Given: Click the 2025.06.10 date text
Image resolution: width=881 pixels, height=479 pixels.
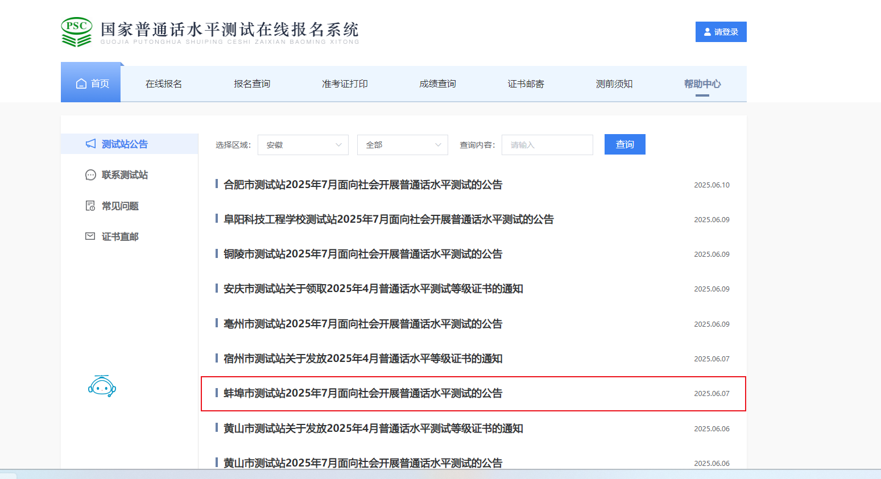Looking at the screenshot, I should pyautogui.click(x=712, y=185).
